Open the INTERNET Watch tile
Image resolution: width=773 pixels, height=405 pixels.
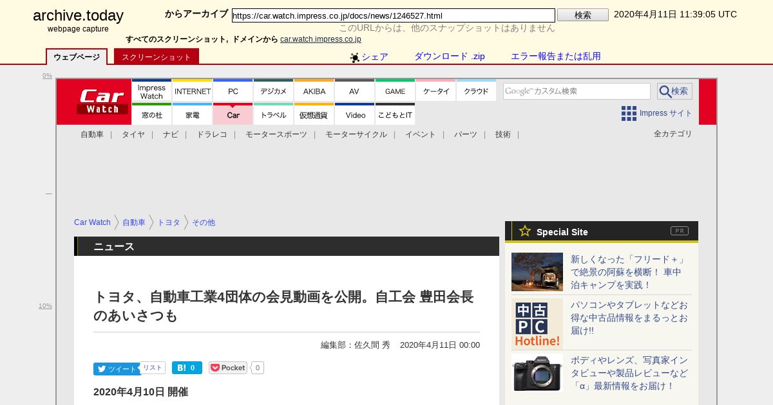(x=193, y=90)
